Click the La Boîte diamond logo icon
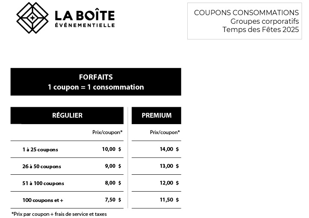The image size is (309, 218). coord(32,18)
